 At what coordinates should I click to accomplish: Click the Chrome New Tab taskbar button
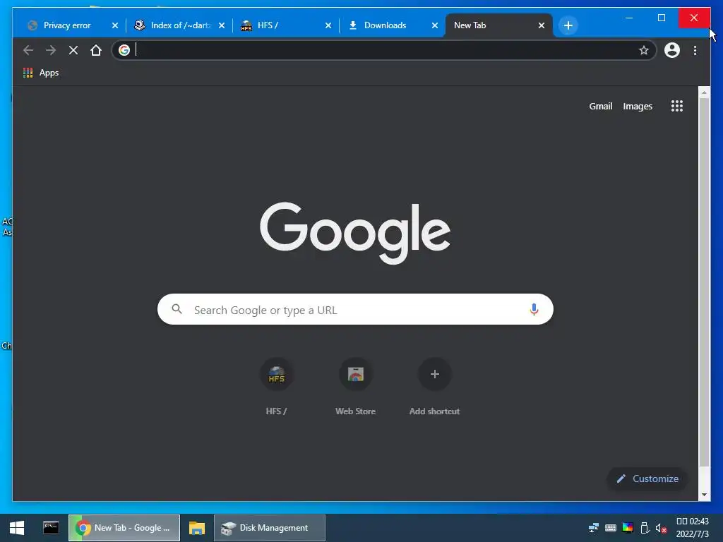(124, 528)
